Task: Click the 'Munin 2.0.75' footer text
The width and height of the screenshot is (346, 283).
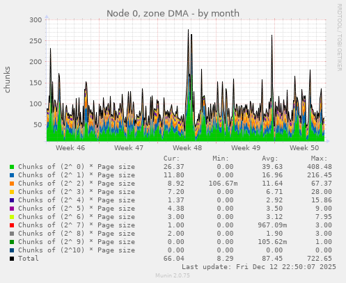Action: 173,275
